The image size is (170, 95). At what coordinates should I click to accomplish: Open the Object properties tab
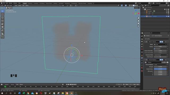pos(142,55)
